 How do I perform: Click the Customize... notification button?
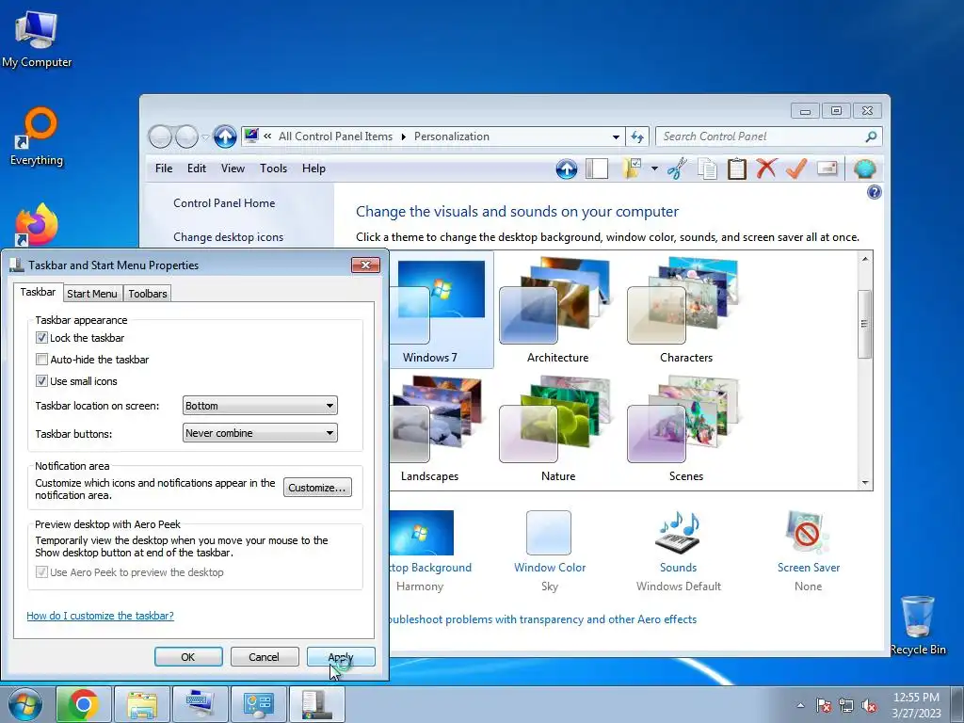[x=317, y=488]
